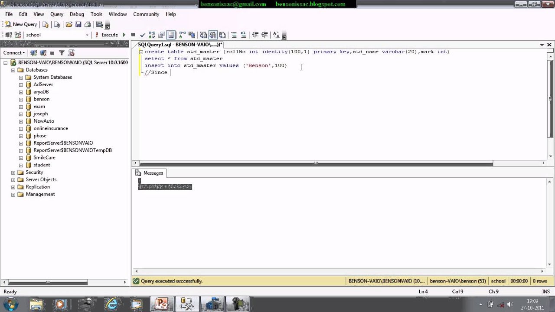Click the Connect icon left of the school database box

click(8, 35)
